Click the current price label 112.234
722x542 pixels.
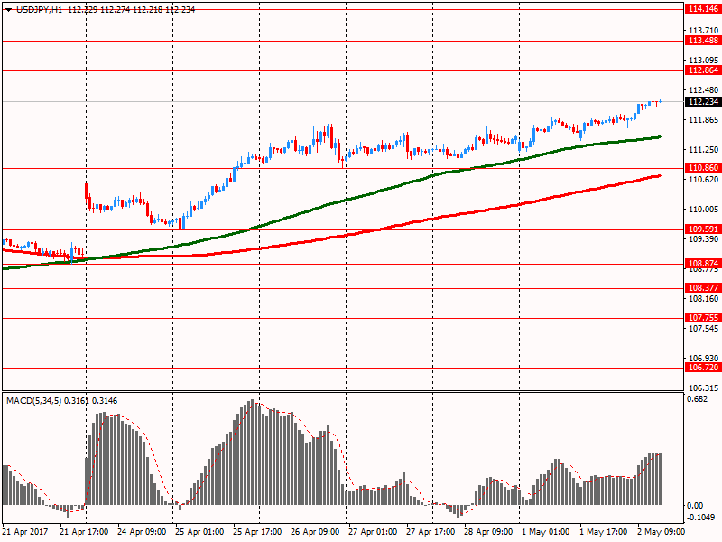point(703,101)
